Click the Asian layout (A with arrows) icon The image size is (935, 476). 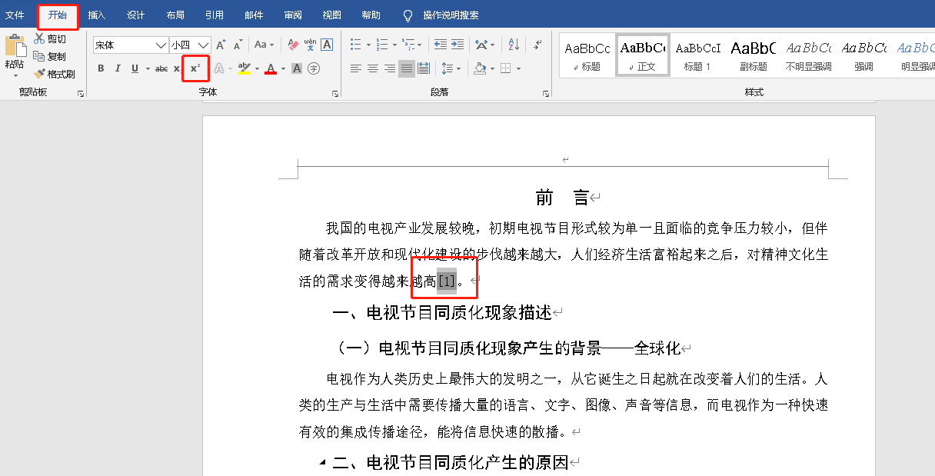(x=481, y=45)
